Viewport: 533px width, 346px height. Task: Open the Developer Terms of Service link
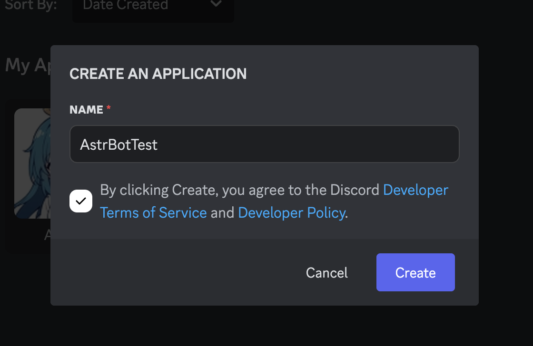(153, 212)
